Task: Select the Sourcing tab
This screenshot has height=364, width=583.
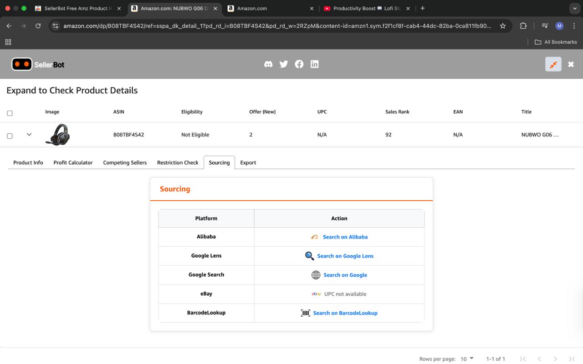Action: 219,162
